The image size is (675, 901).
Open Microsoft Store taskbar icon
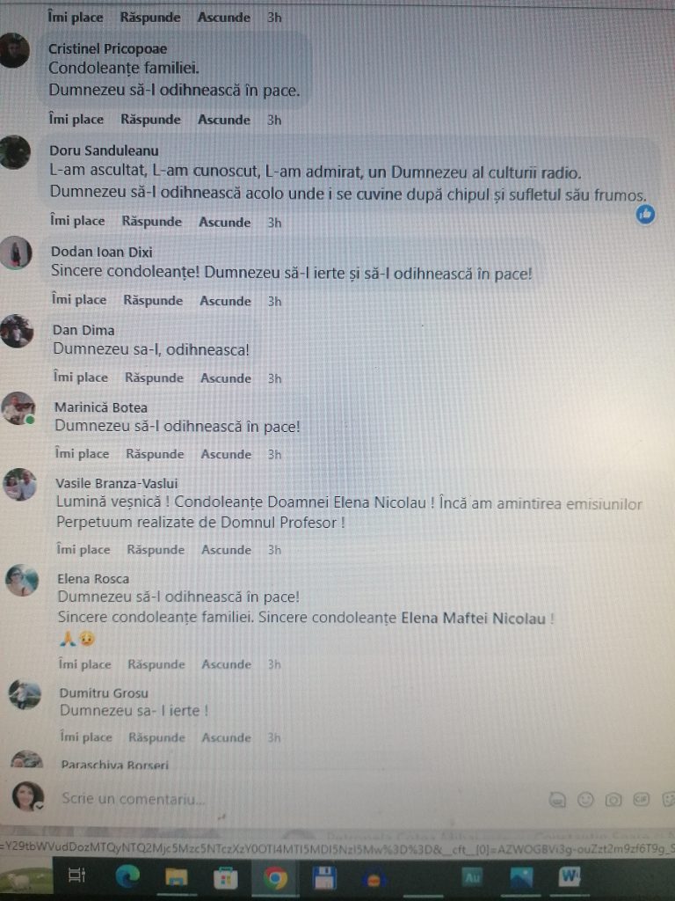[x=226, y=877]
